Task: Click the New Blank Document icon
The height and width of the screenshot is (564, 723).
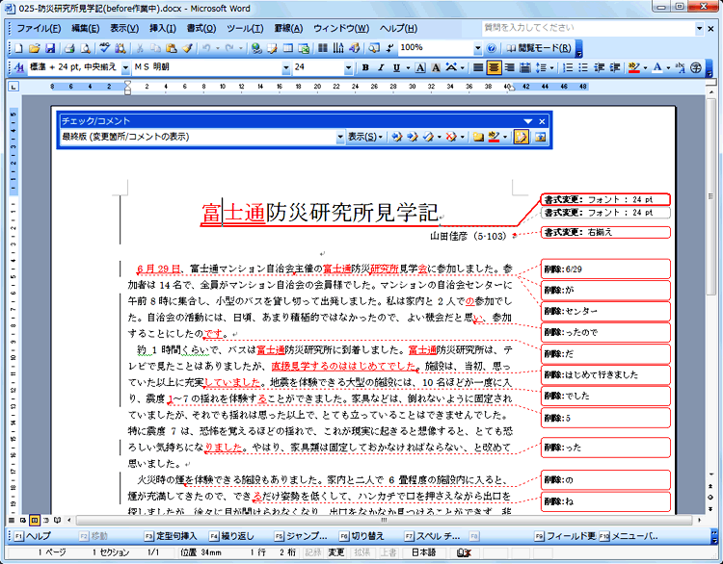Action: click(x=18, y=48)
